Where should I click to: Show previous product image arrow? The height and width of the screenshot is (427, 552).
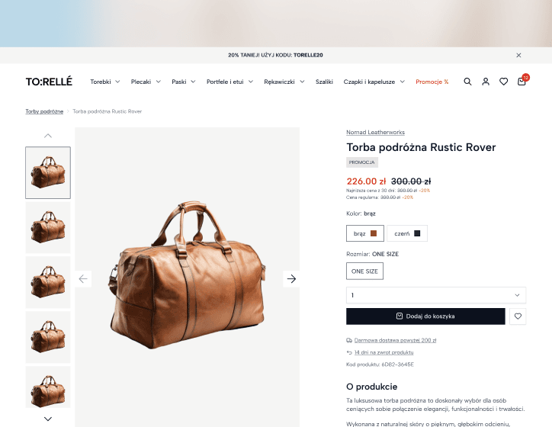pyautogui.click(x=83, y=279)
